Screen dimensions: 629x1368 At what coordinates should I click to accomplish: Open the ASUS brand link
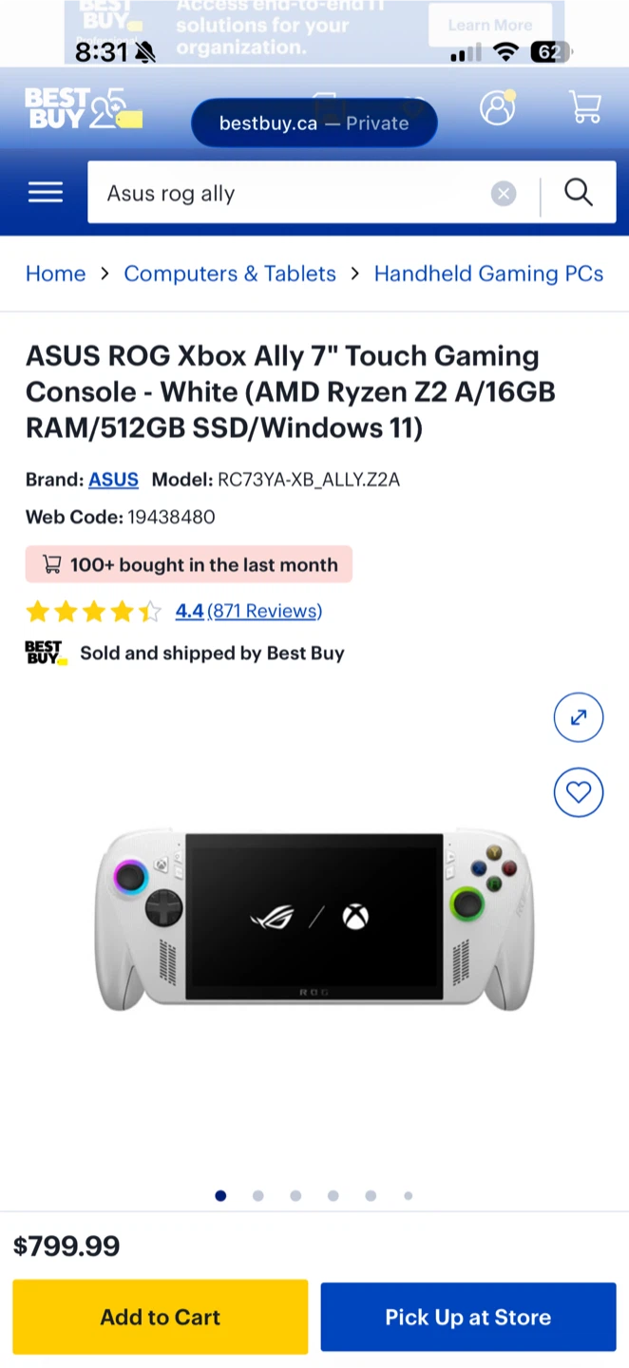tap(113, 480)
